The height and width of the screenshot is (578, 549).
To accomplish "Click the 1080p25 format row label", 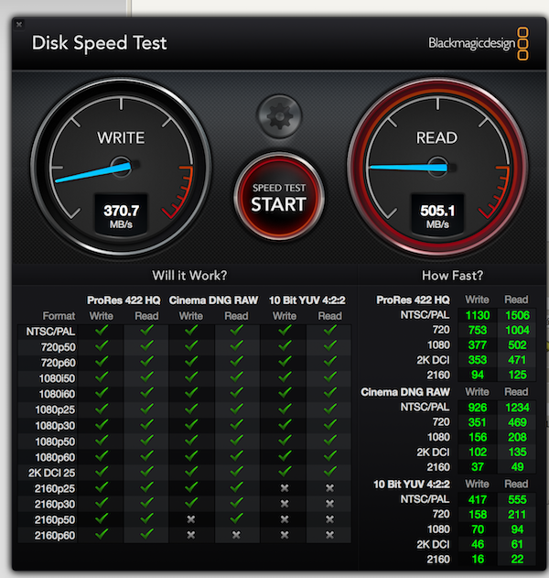I will click(55, 409).
